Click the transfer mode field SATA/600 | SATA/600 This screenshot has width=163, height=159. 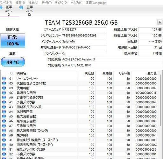pos(84,47)
